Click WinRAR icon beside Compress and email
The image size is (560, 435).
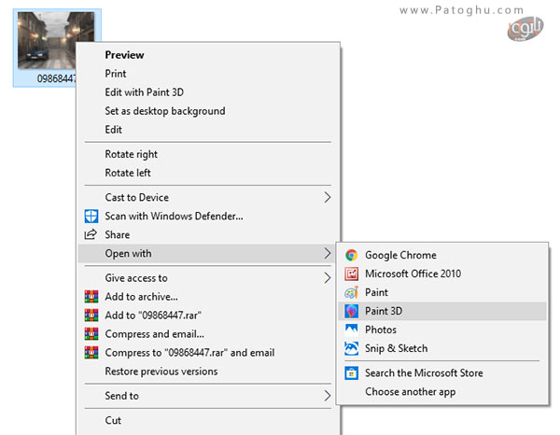[91, 333]
